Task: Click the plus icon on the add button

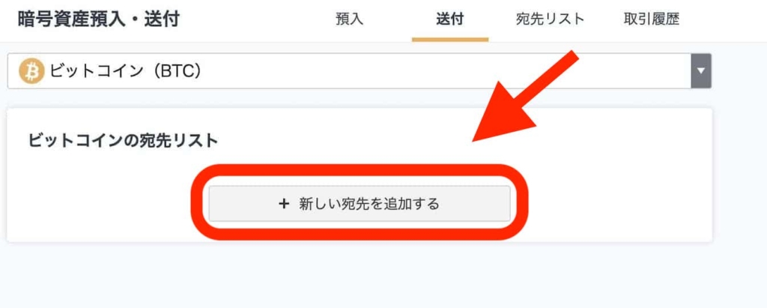Action: (284, 204)
